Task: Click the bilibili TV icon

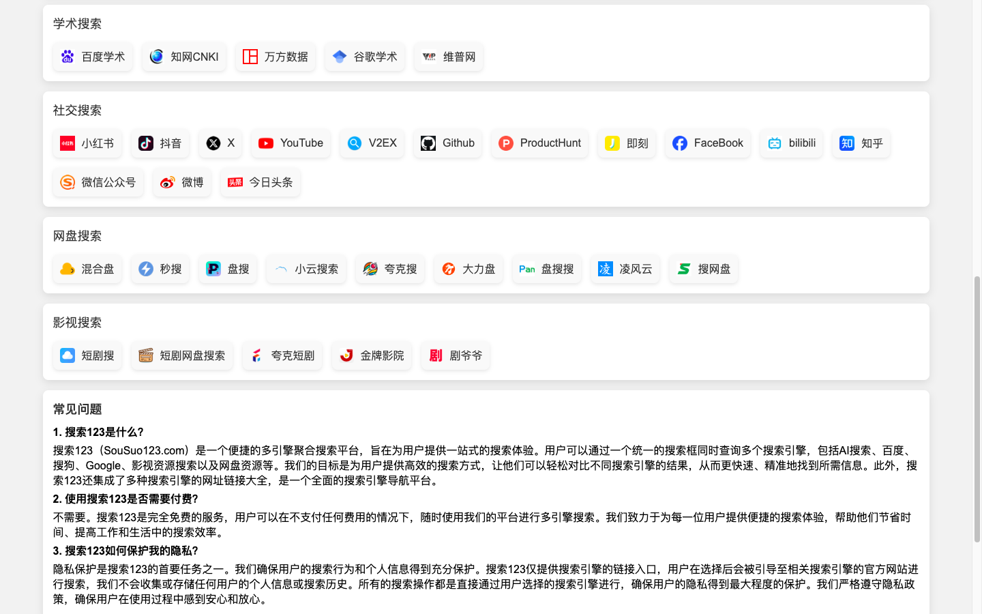Action: pyautogui.click(x=775, y=143)
